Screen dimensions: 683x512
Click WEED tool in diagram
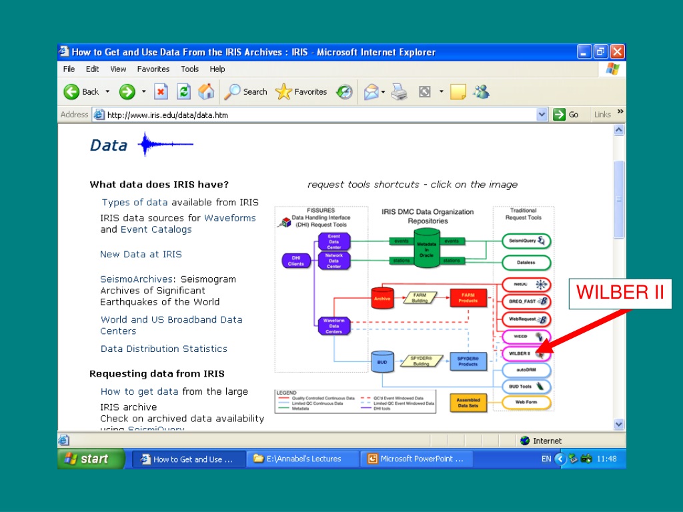point(526,337)
